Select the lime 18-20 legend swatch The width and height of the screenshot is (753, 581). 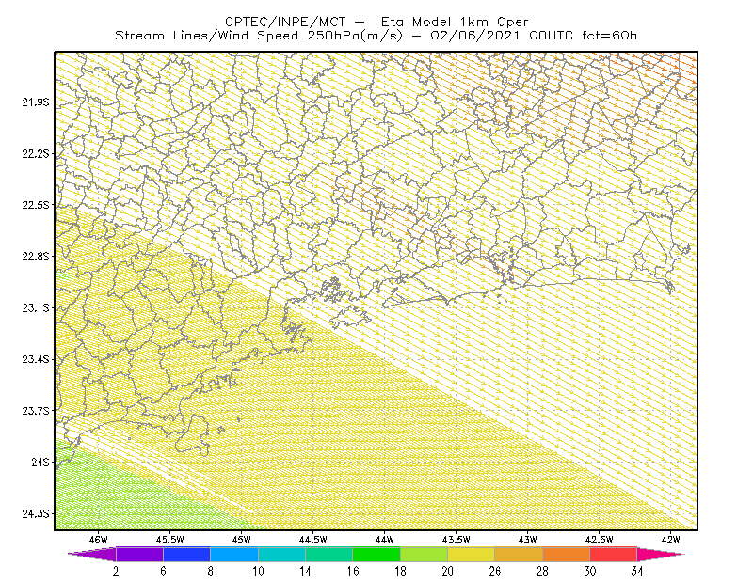pos(424,554)
